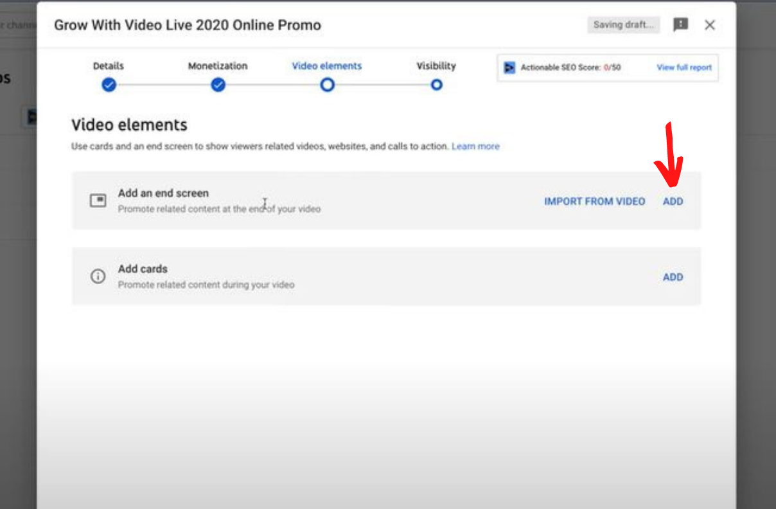Click the Video elements step circle

(328, 85)
